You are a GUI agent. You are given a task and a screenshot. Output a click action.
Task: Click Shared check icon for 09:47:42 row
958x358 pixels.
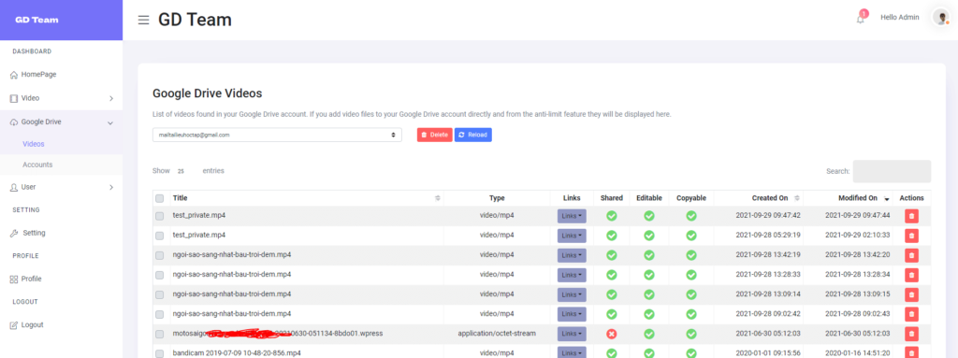pos(612,216)
